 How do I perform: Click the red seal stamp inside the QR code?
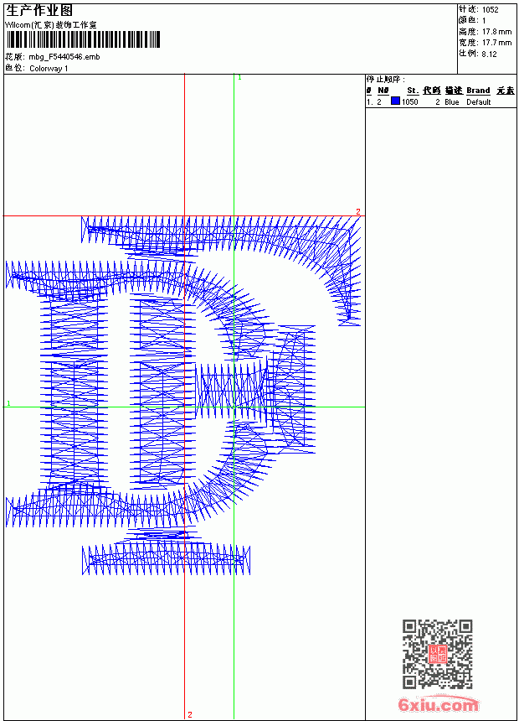[438, 654]
